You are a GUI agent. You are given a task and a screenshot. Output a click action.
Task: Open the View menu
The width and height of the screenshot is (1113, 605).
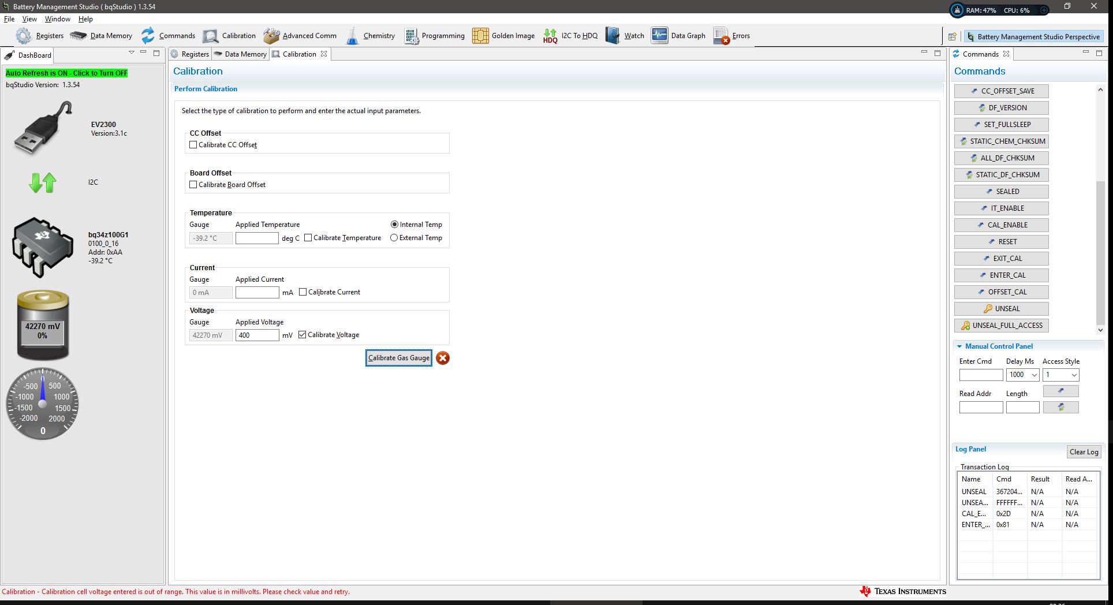[x=29, y=19]
